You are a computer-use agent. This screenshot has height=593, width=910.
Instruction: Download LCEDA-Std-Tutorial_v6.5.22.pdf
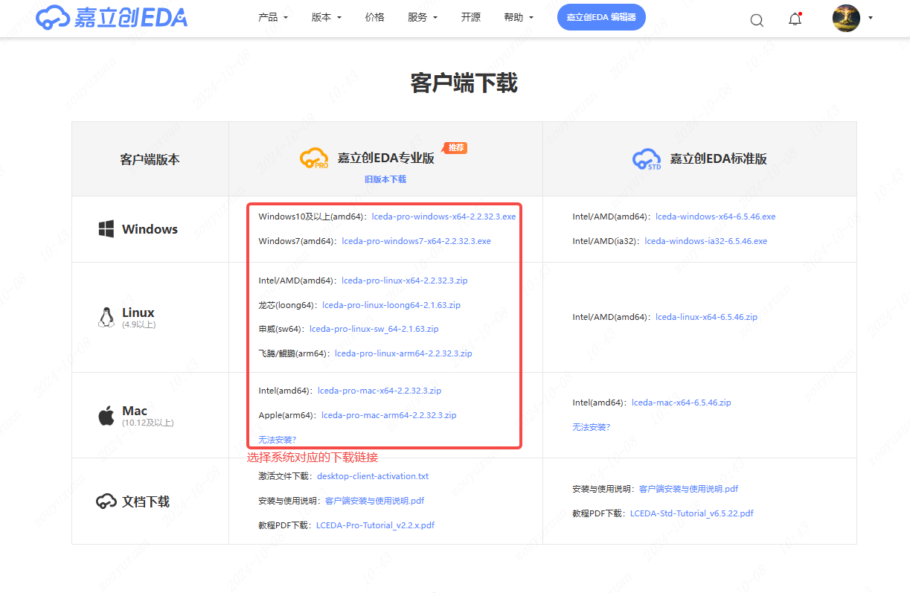point(692,513)
